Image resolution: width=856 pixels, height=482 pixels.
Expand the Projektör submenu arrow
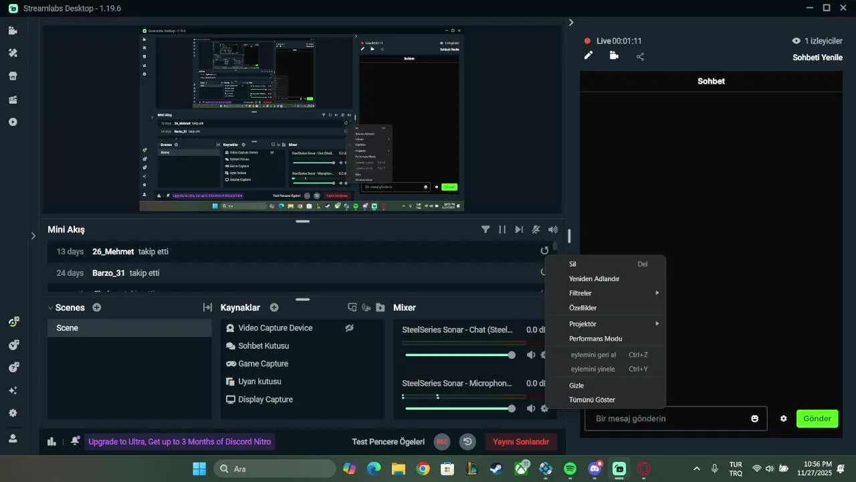pos(657,324)
